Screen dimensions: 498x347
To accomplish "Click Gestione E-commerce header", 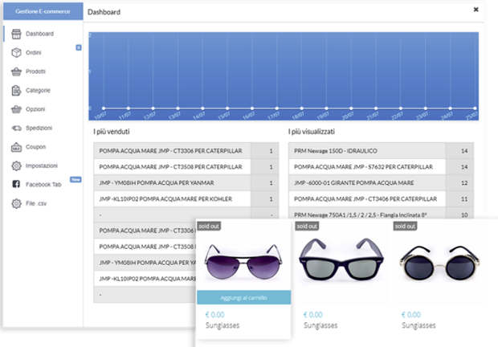I will (43, 11).
